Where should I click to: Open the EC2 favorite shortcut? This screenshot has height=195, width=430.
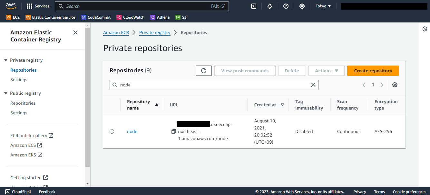pyautogui.click(x=13, y=17)
